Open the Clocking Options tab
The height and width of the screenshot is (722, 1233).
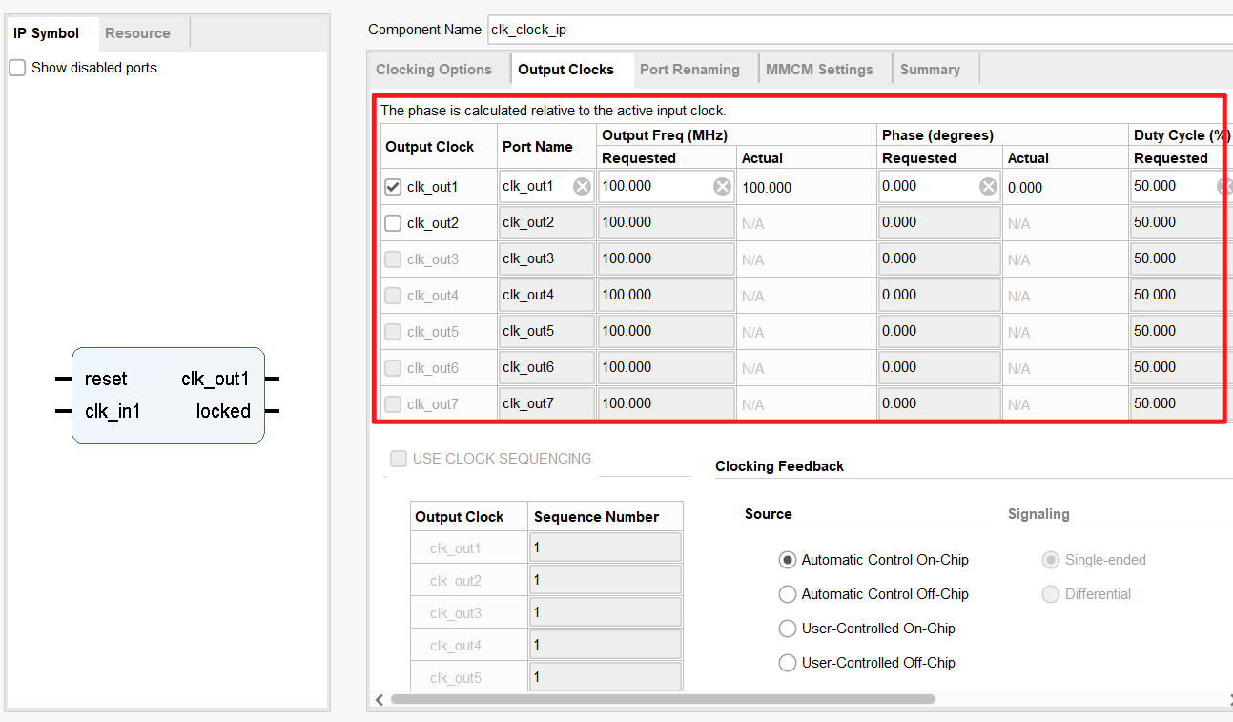click(x=434, y=70)
